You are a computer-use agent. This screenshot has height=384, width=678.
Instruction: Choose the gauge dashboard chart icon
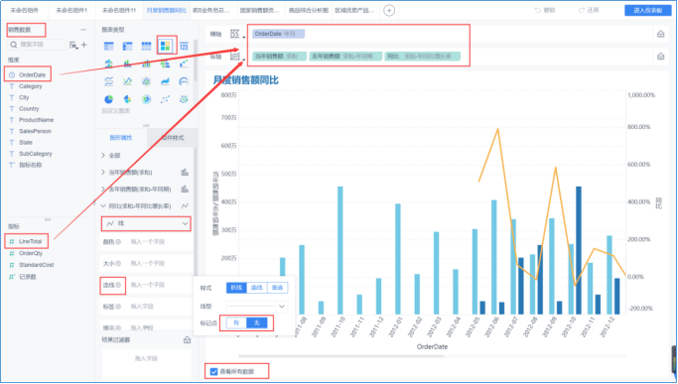coord(184,81)
